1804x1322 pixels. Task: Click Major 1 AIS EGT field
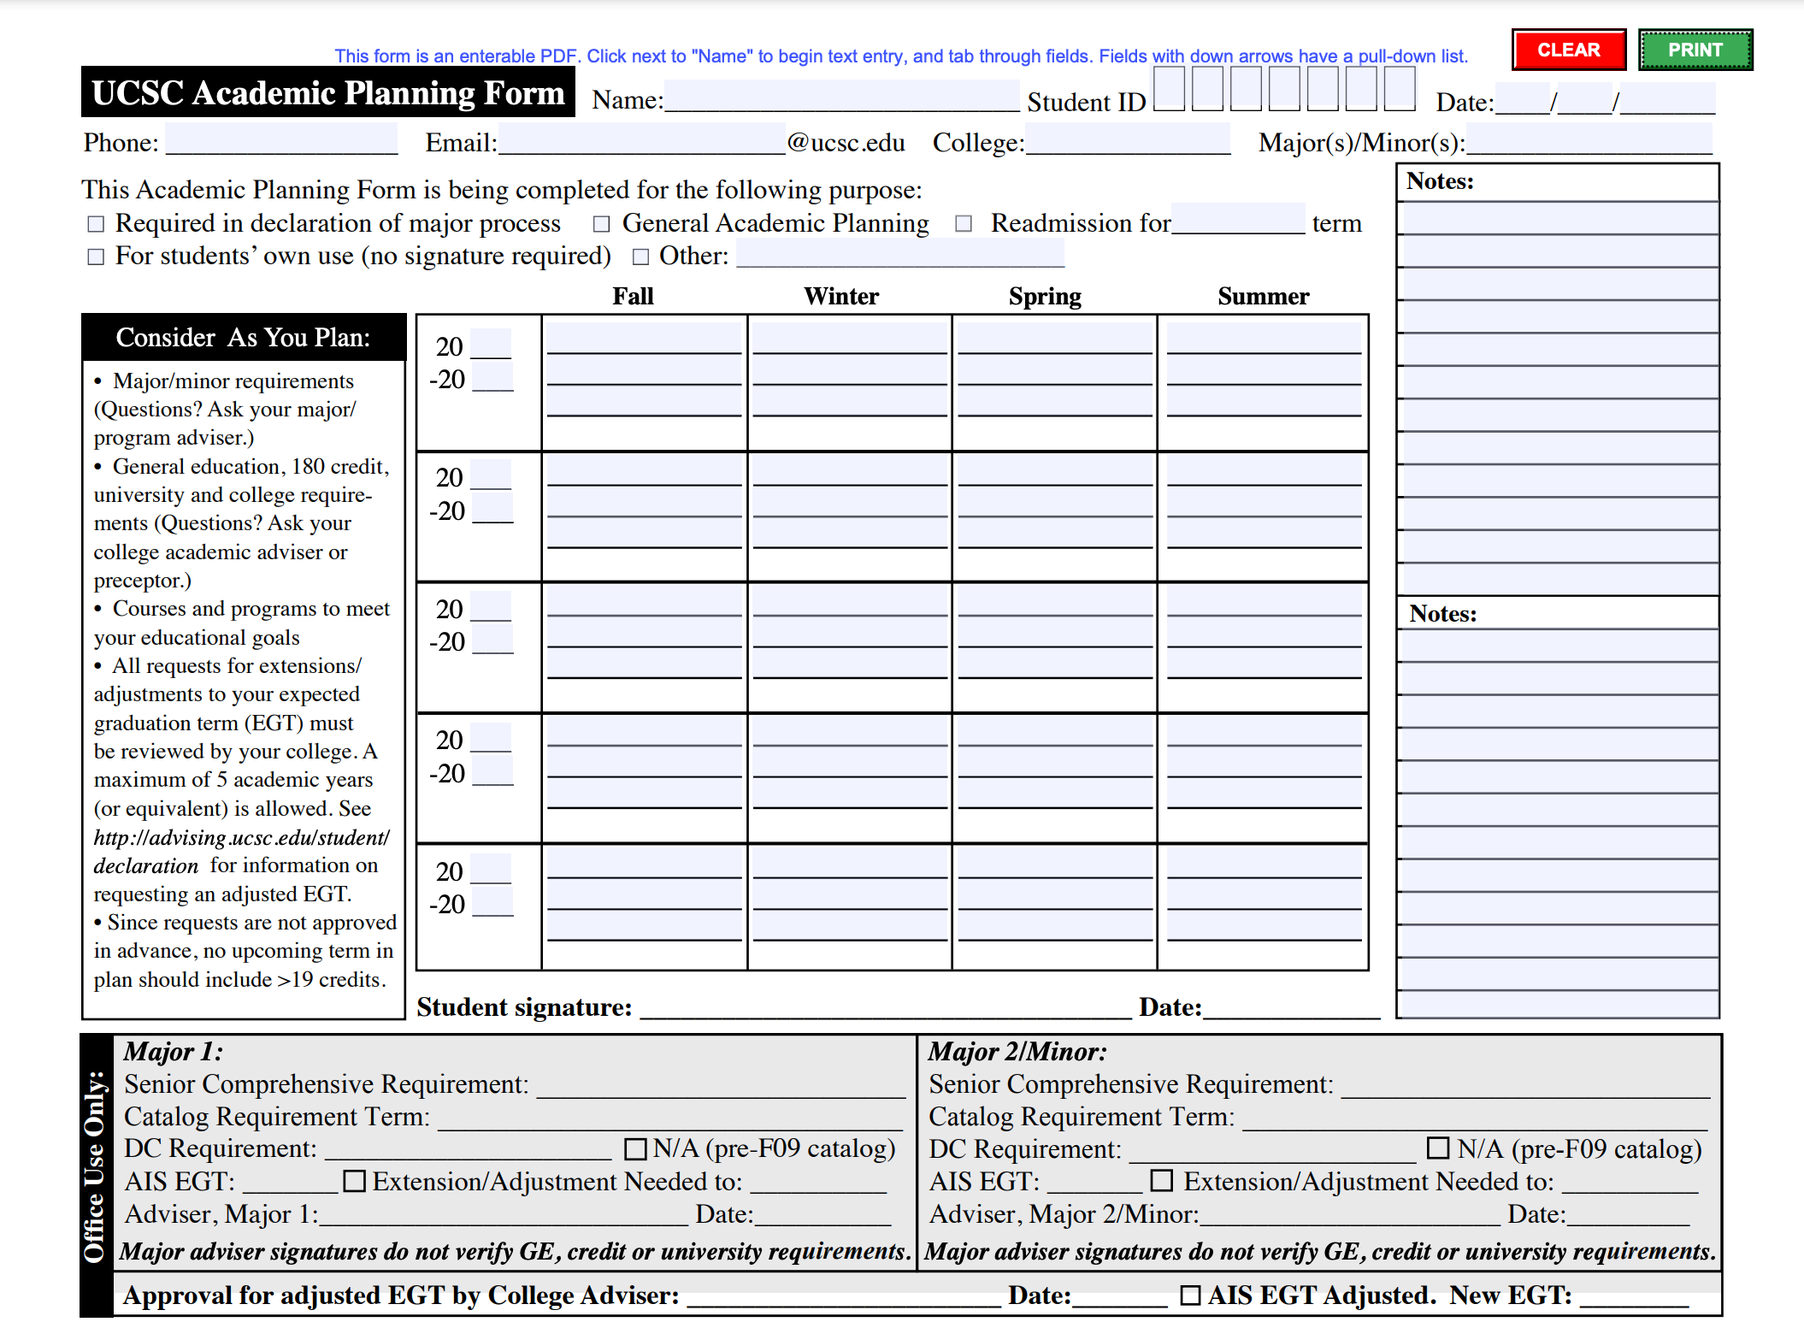pyautogui.click(x=290, y=1181)
